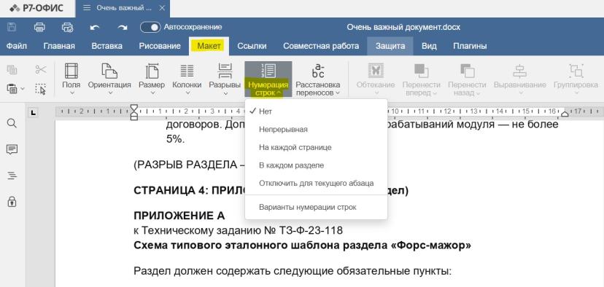Click the ПРИЛОЖЕНИЕ А heading text

[x=179, y=216]
